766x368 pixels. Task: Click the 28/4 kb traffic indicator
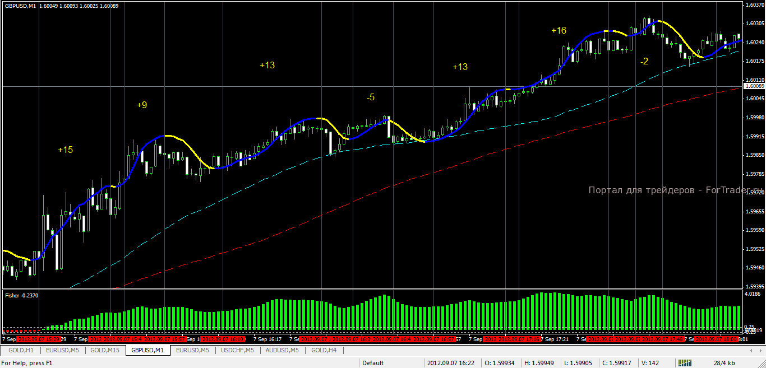[725, 363]
